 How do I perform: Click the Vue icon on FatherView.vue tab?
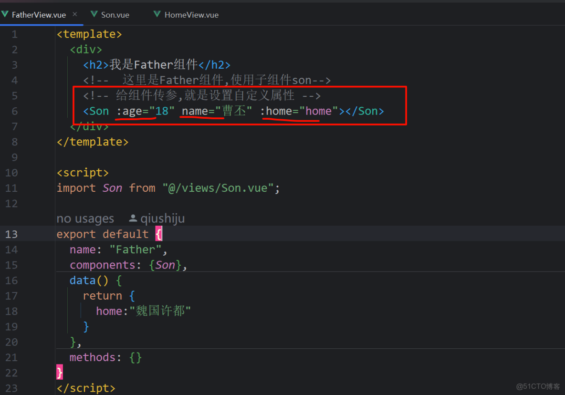[5, 14]
